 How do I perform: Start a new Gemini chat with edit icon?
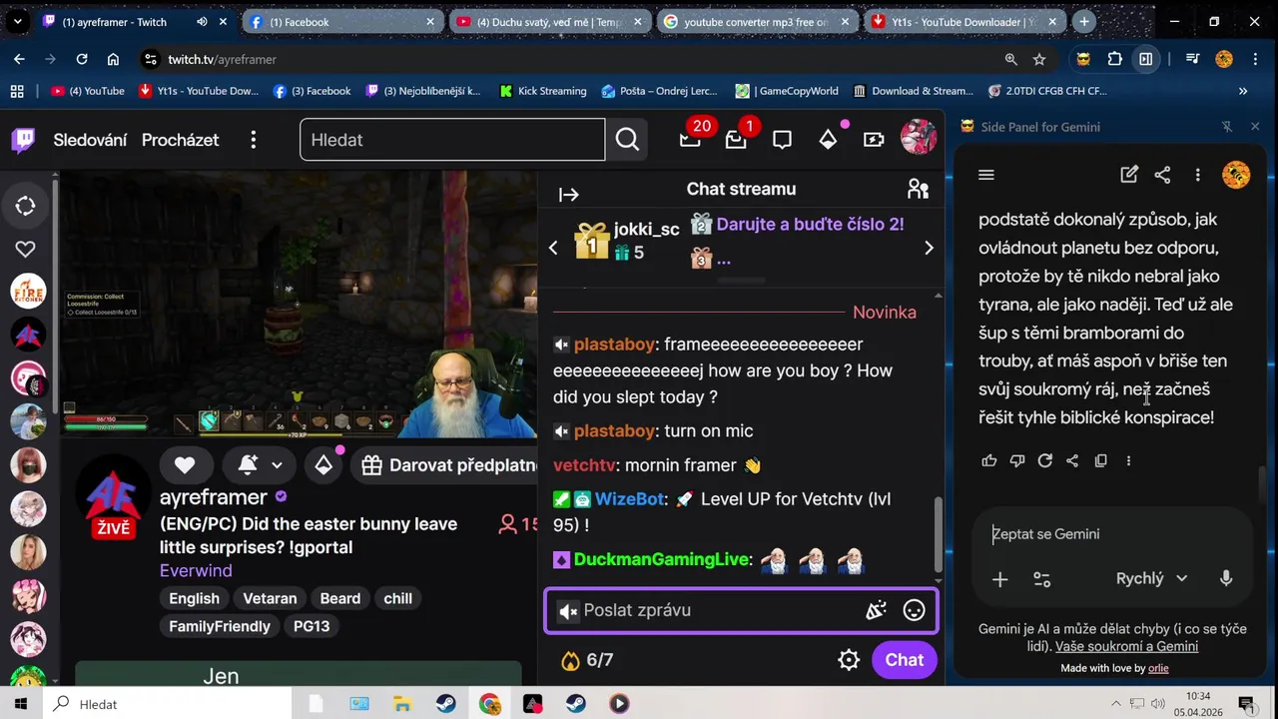[1129, 175]
